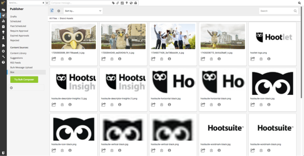This screenshot has height=156, width=304.
Task: Share hootlet-logo.png to compose
Action: point(252,59)
